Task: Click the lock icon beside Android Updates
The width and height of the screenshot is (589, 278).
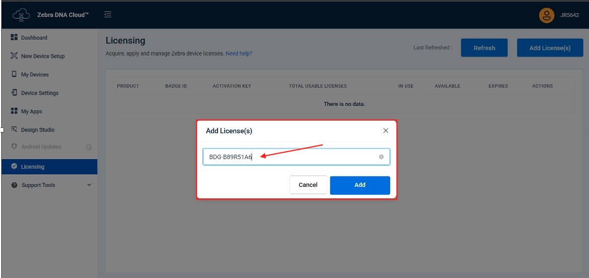Action: coord(88,147)
